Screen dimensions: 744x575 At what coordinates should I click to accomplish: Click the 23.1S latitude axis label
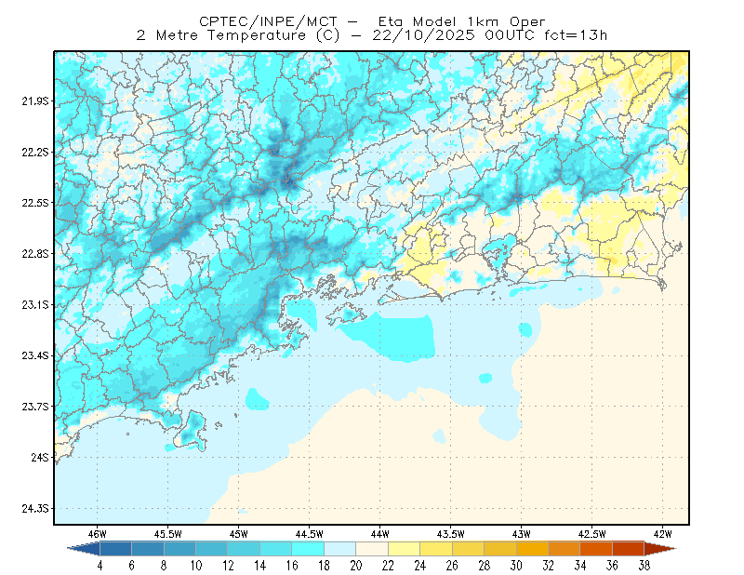coord(35,304)
